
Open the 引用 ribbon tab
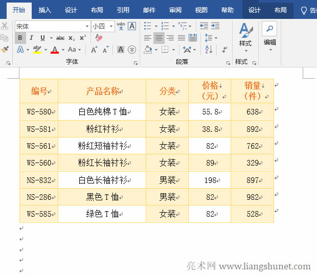coord(123,10)
